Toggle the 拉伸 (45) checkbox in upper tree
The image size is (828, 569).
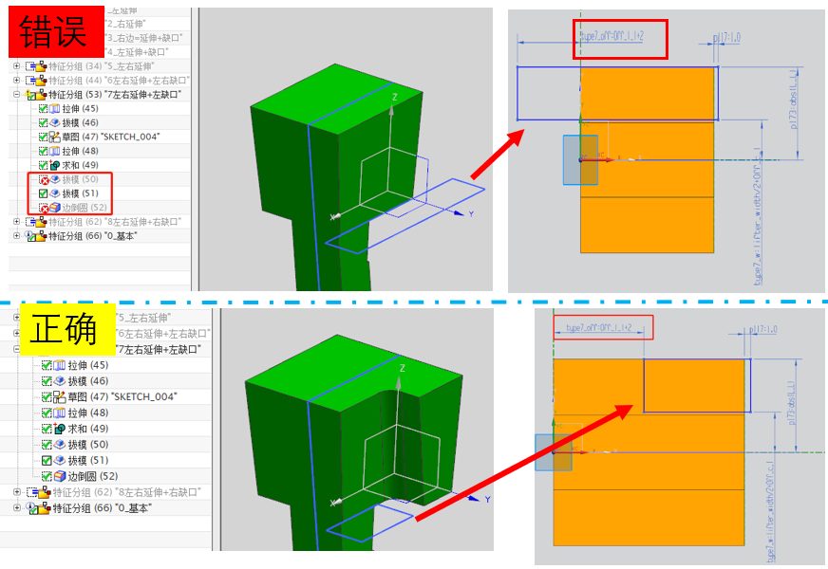tap(44, 109)
